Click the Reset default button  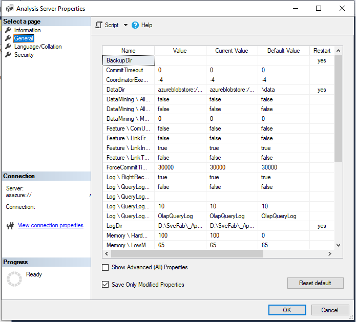(315, 283)
